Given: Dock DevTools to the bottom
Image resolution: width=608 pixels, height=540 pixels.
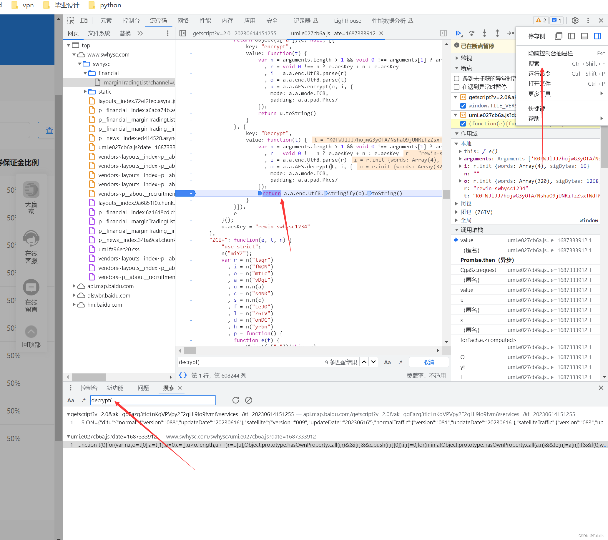Looking at the screenshot, I should (x=584, y=36).
